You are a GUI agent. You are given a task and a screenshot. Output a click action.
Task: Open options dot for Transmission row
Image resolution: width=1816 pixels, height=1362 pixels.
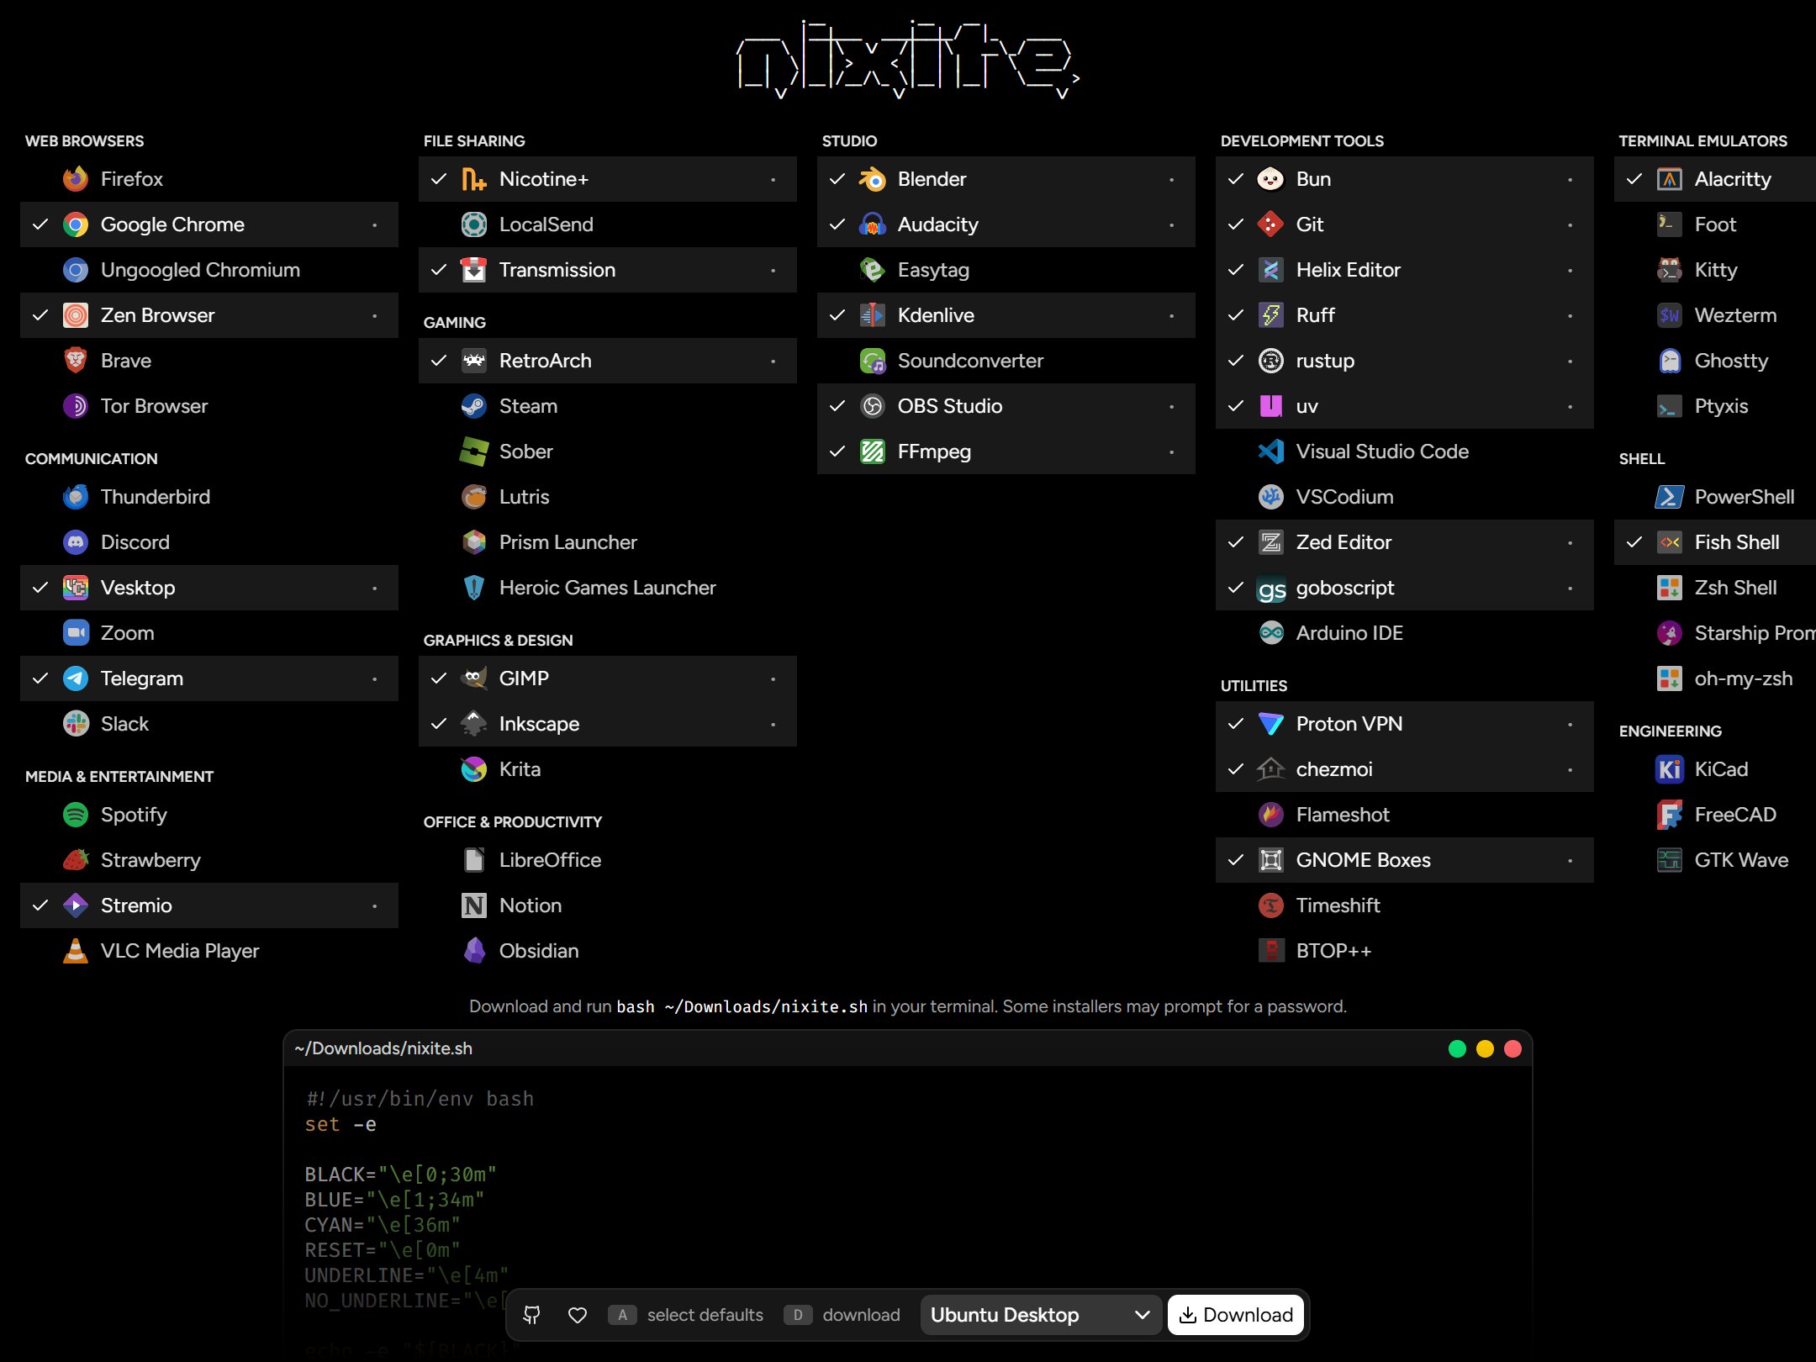click(773, 270)
